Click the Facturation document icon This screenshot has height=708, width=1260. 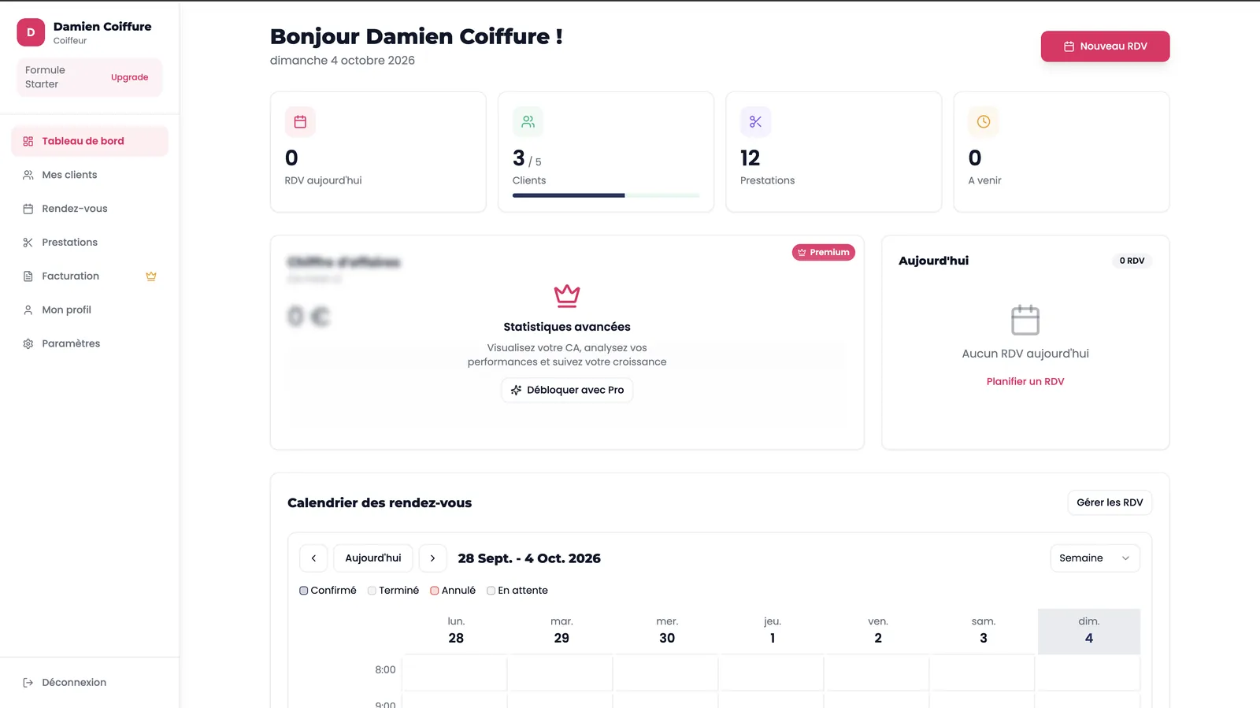click(28, 276)
